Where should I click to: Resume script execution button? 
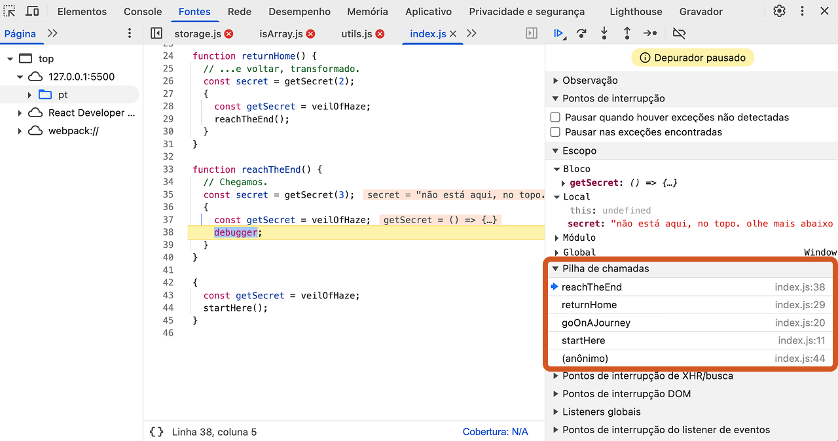coord(558,33)
